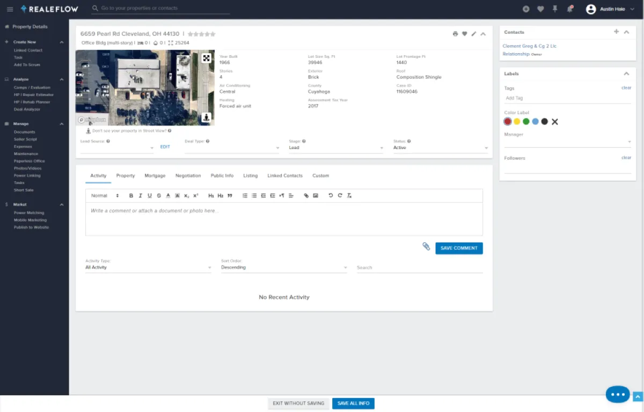This screenshot has width=644, height=412.
Task: Open the Activity Type dropdown
Action: [148, 267]
